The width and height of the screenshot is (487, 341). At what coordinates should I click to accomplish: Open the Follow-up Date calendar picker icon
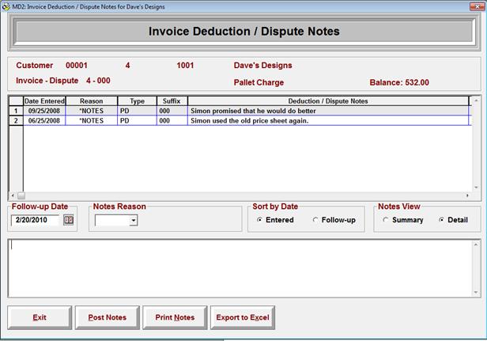(69, 220)
